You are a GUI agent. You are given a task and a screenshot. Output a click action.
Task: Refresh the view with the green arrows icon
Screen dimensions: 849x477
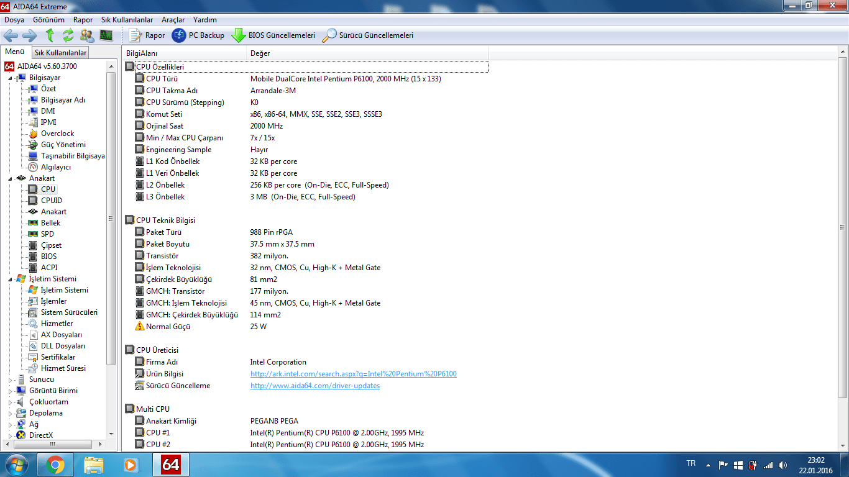pos(68,35)
